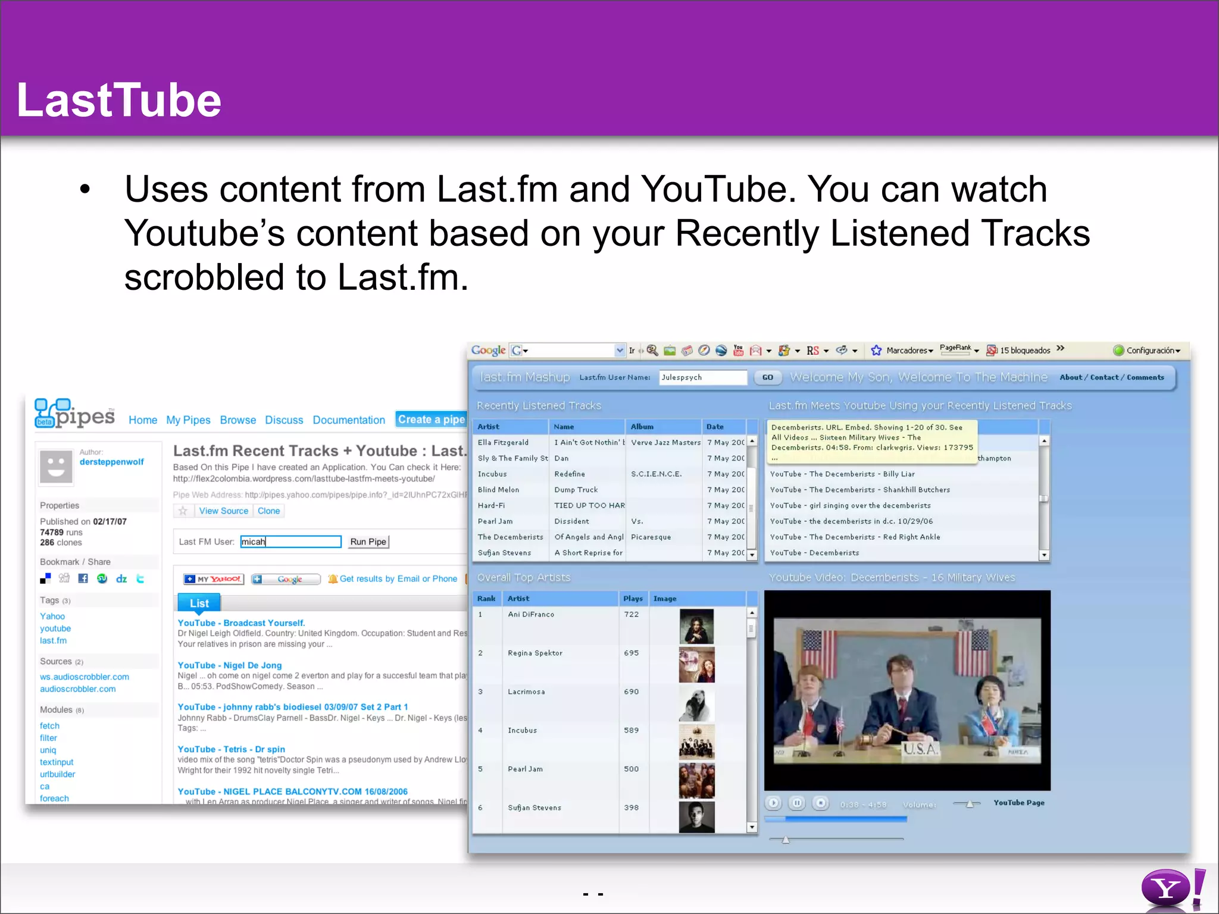Go to Browse in Pipes navigation

point(237,420)
